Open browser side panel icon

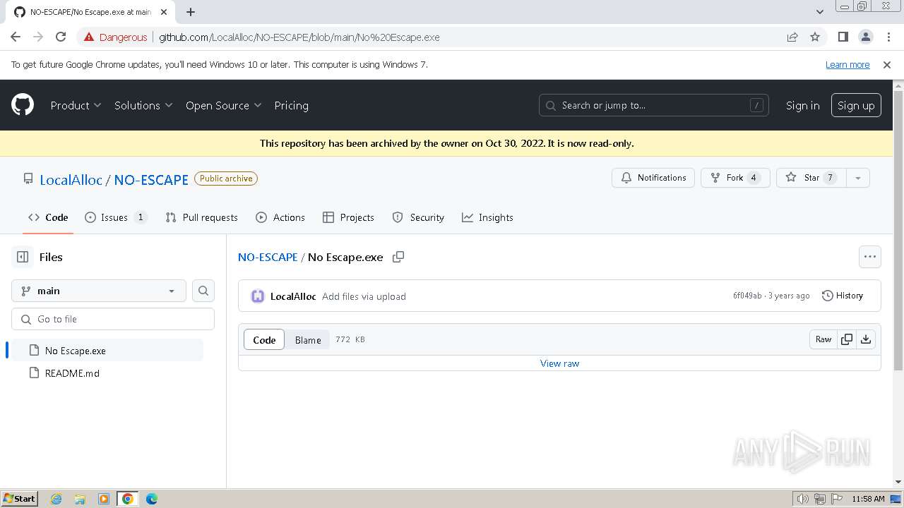(843, 37)
